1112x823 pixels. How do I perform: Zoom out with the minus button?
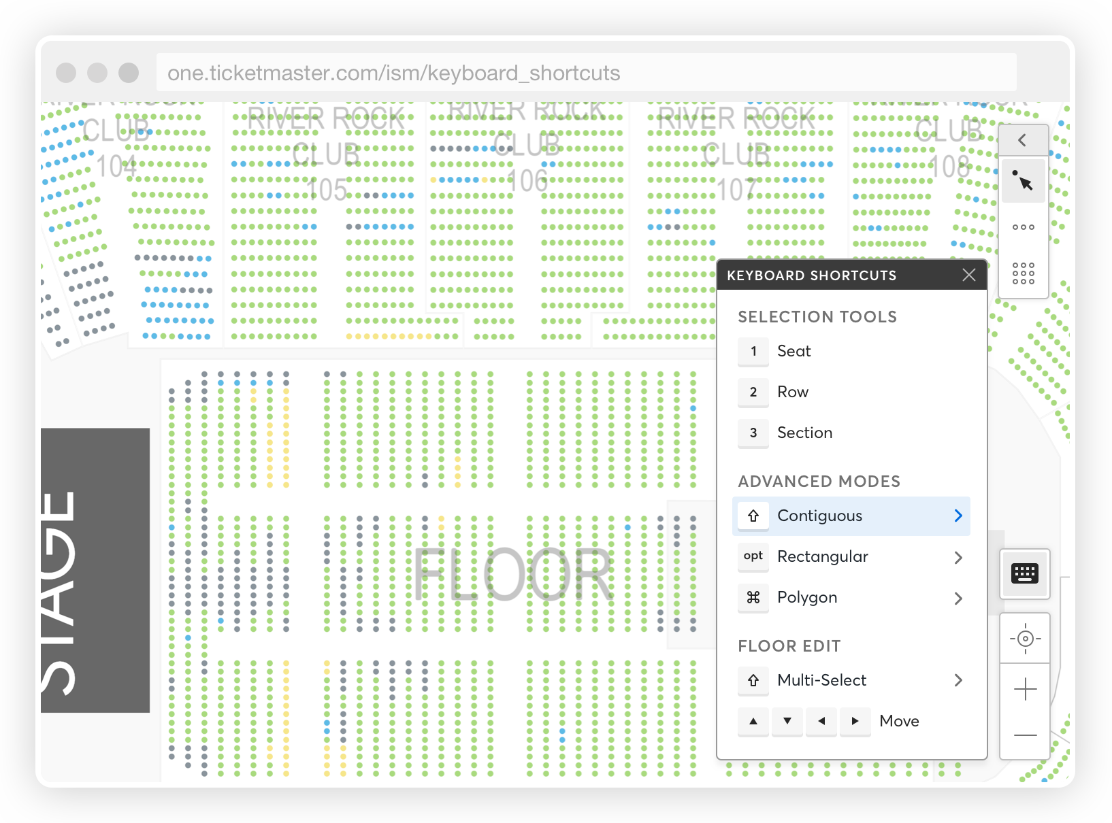(1025, 735)
